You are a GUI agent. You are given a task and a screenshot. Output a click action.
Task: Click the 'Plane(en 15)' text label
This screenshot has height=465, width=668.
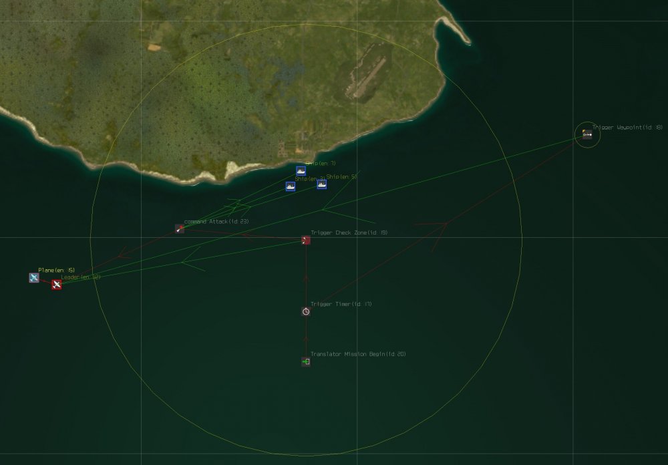(x=57, y=270)
